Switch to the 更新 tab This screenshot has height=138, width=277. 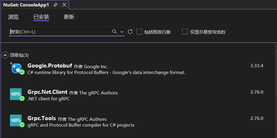click(69, 17)
